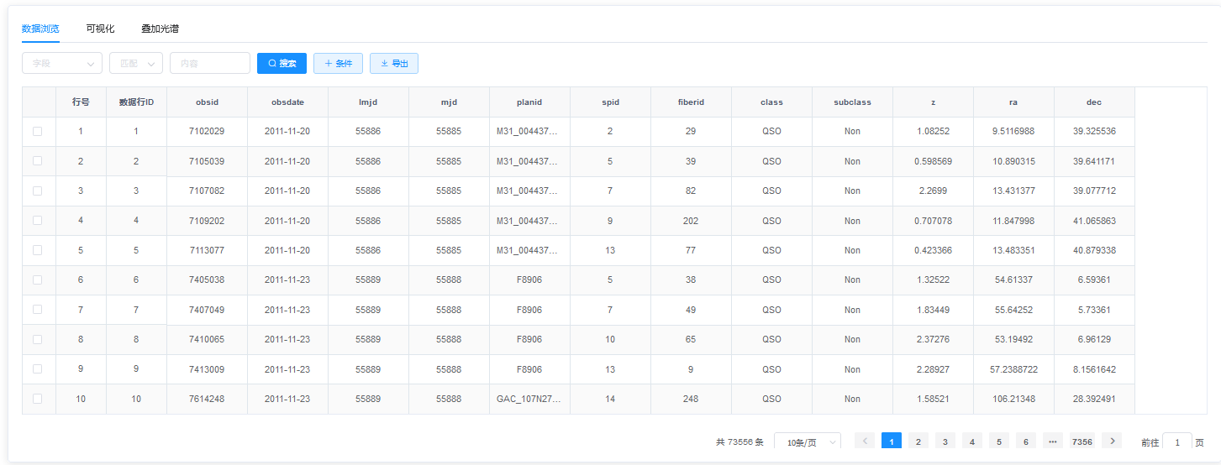
Task: Go to last page 7356
Action: 1082,441
